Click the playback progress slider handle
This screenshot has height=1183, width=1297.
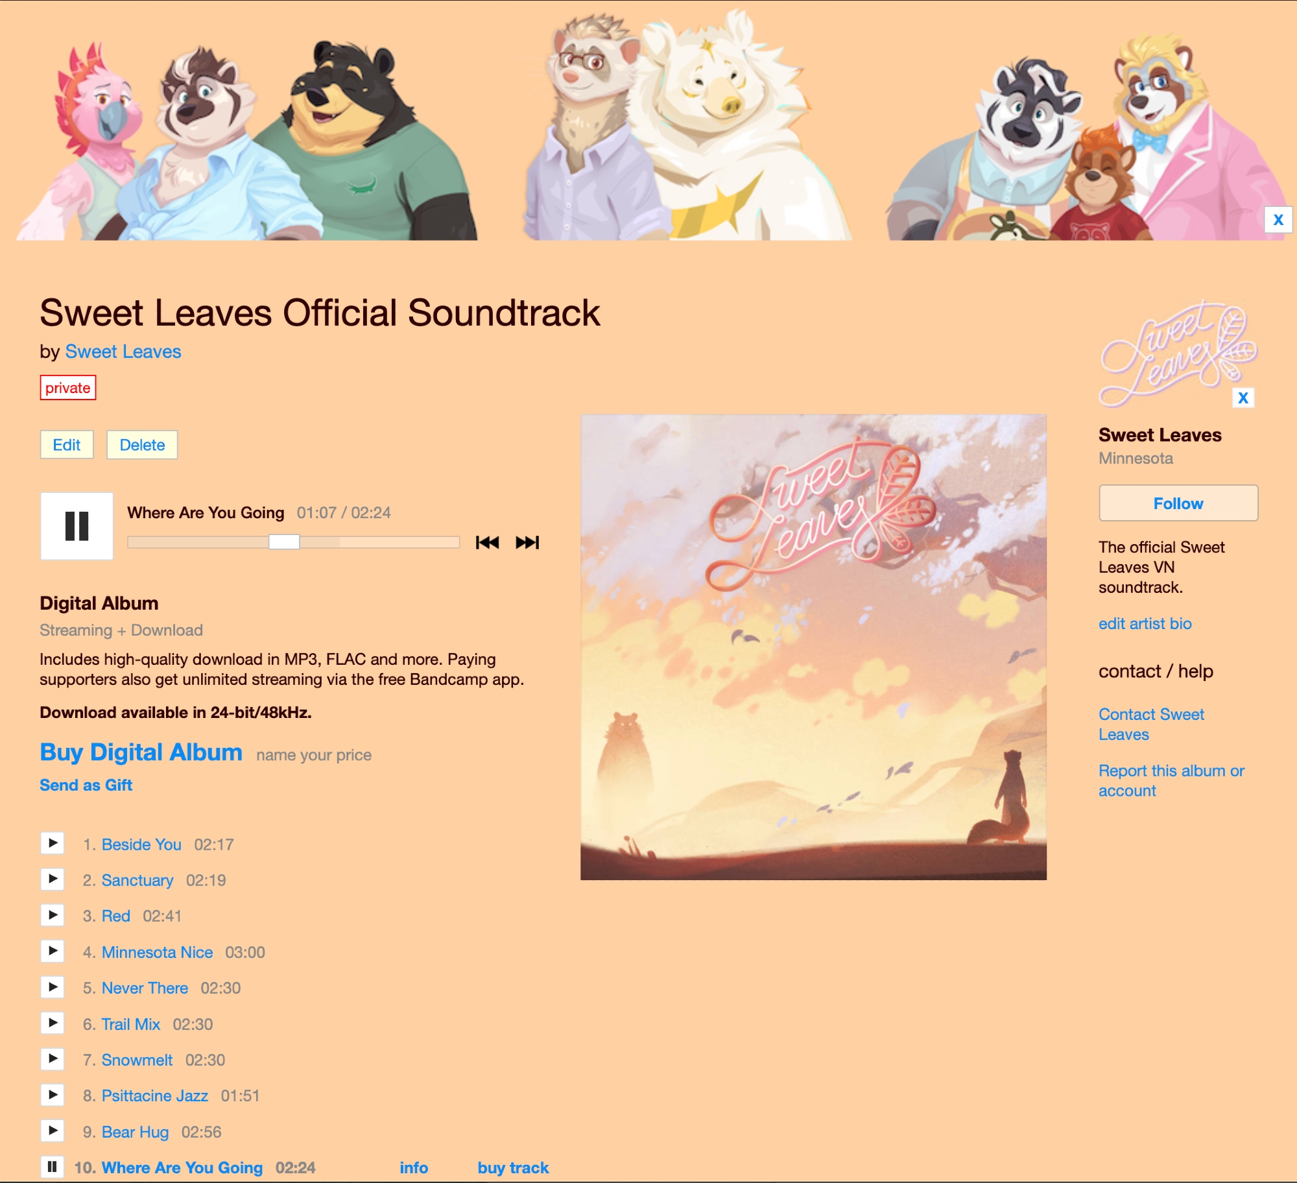tap(284, 542)
